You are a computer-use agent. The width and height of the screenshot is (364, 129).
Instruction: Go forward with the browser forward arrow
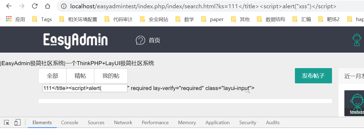point(22,6)
